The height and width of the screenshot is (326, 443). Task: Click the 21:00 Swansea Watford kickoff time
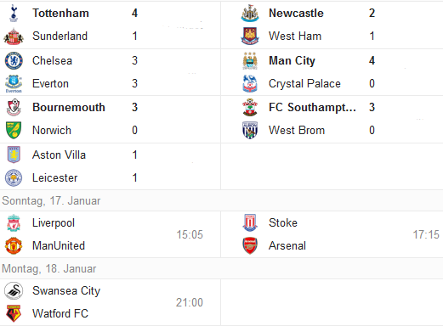click(190, 302)
